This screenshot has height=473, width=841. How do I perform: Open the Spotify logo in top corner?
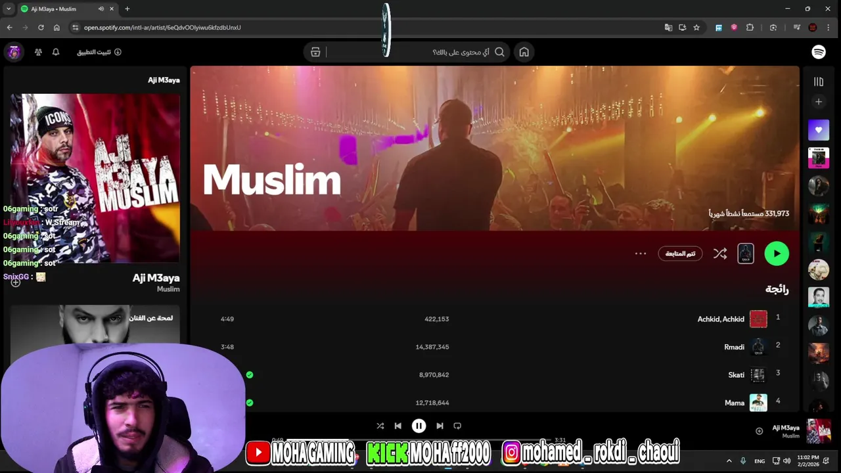click(x=819, y=52)
